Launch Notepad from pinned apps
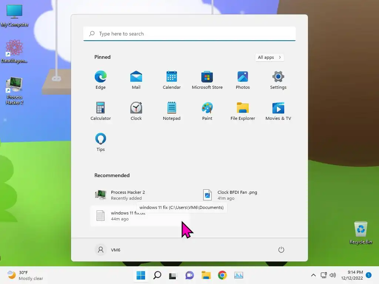 172,111
